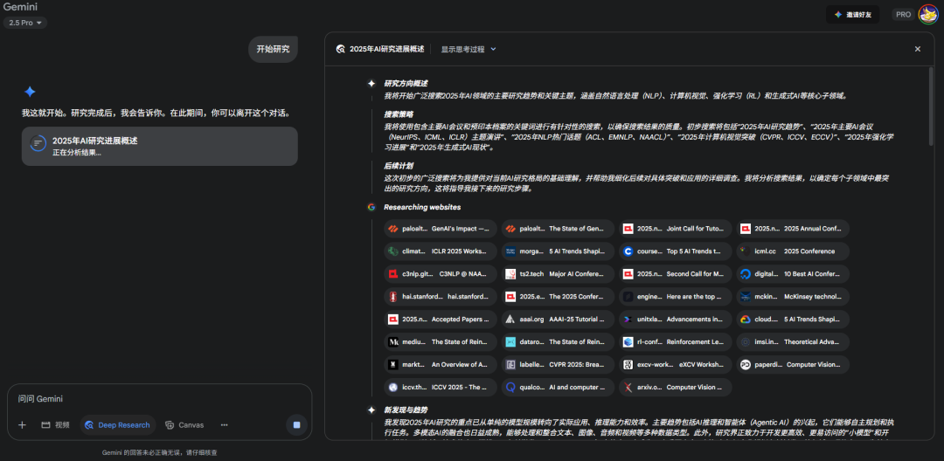The height and width of the screenshot is (461, 944).
Task: Open the markt An Overview of A source
Action: click(x=440, y=364)
